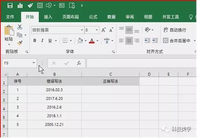Align text left
The image size is (197, 138).
tap(122, 41)
